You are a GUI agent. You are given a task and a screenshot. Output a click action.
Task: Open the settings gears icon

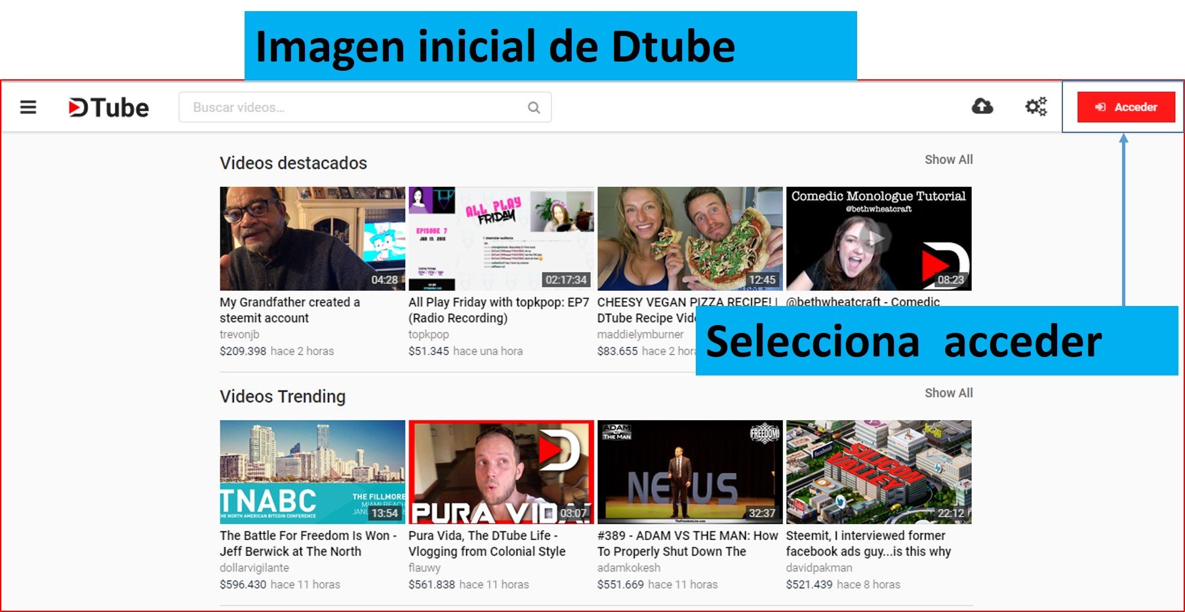coord(1036,106)
